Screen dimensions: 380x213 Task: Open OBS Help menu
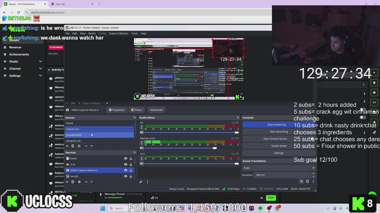(x=143, y=33)
